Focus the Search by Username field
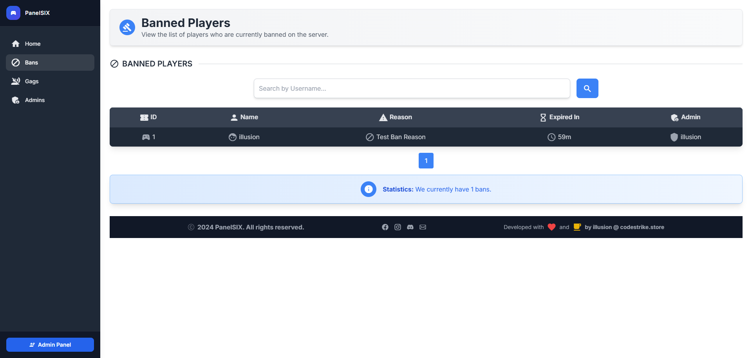This screenshot has height=358, width=750. tap(412, 88)
